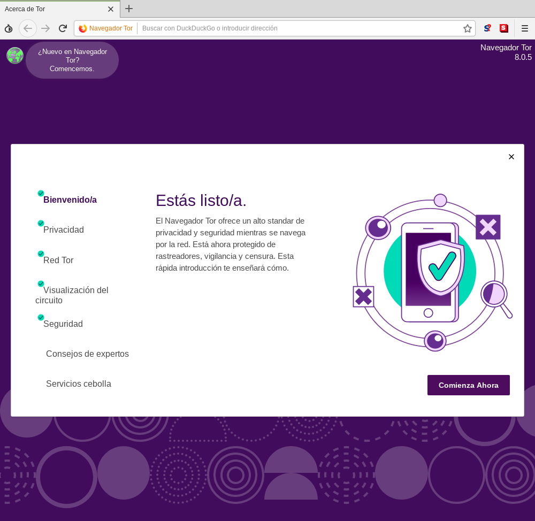
Task: Click the green checkmark beside Red Tor
Action: 41,254
